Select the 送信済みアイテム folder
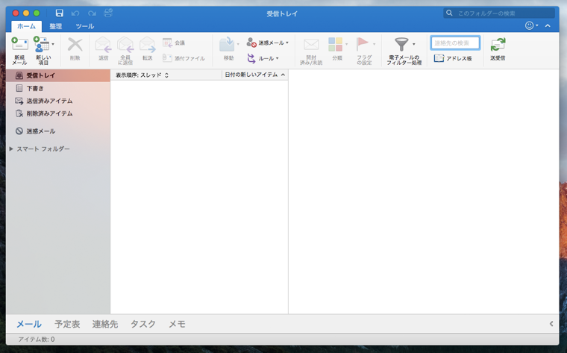The image size is (567, 353). point(58,101)
